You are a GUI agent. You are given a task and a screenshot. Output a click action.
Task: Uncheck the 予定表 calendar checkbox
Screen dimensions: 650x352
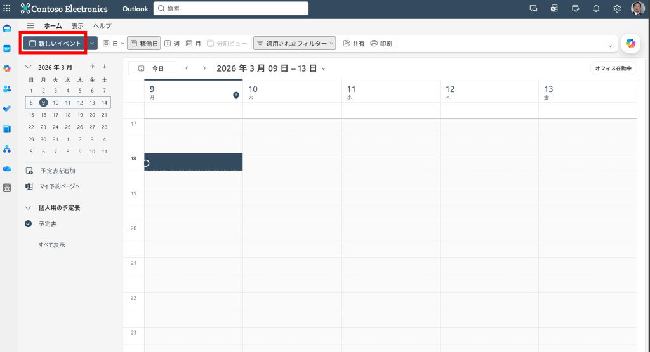pyautogui.click(x=29, y=224)
